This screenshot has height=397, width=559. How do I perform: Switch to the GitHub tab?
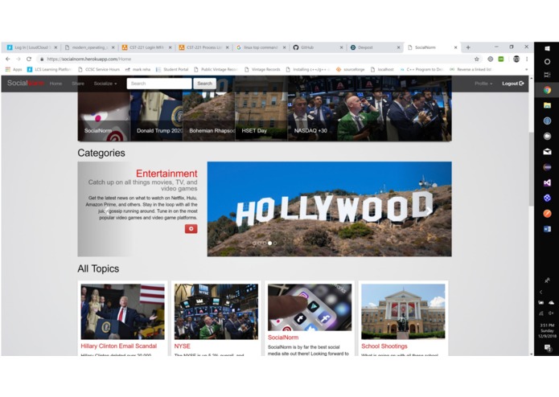point(319,47)
